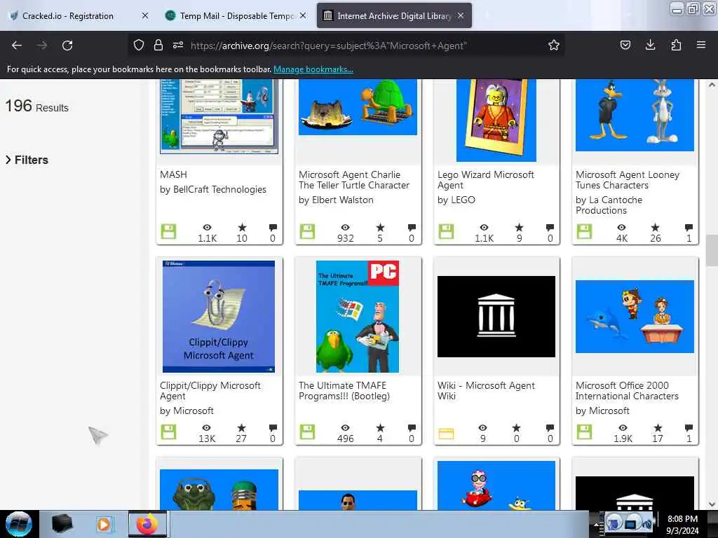The height and width of the screenshot is (538, 718).
Task: Click the yellow web icon on Wiki card
Action: point(446,433)
